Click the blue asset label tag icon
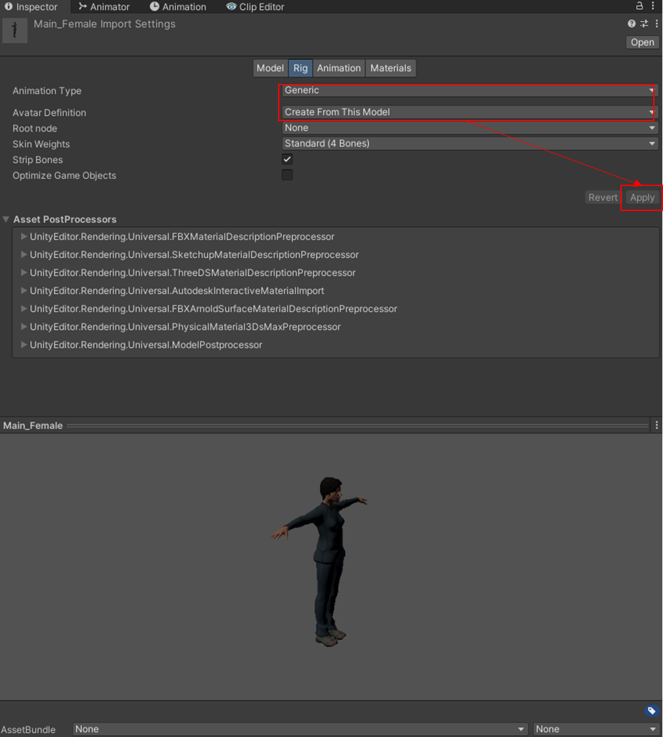663x737 pixels. tap(651, 710)
